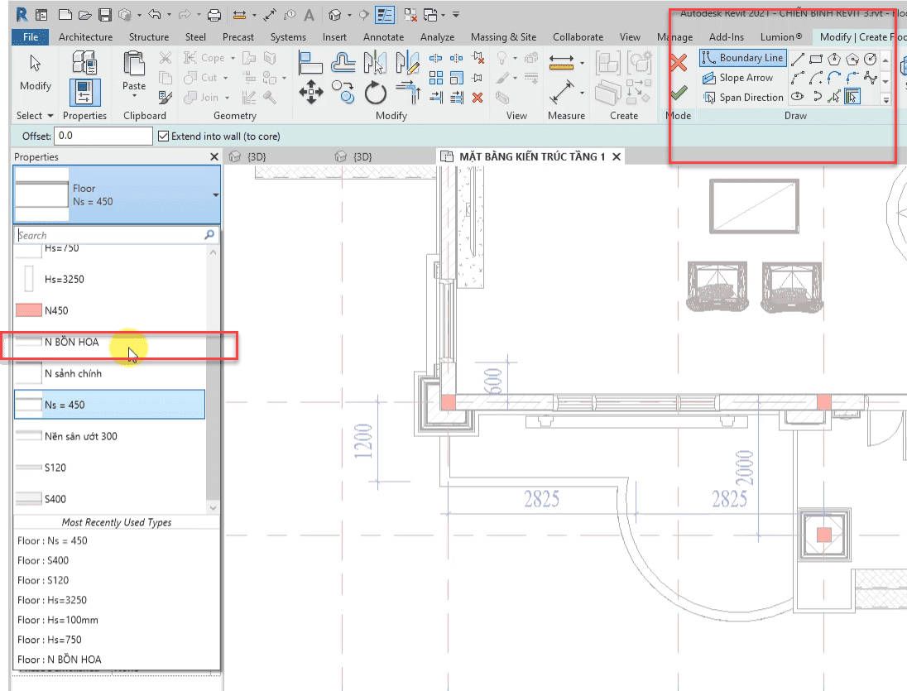Expand the Draw gallery more button
This screenshot has height=691, width=907.
coord(885,100)
